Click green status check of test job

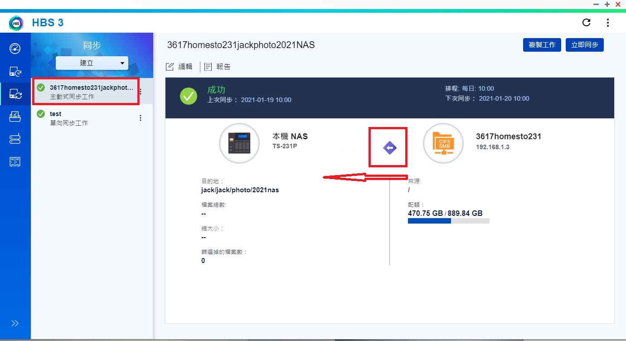[x=41, y=114]
